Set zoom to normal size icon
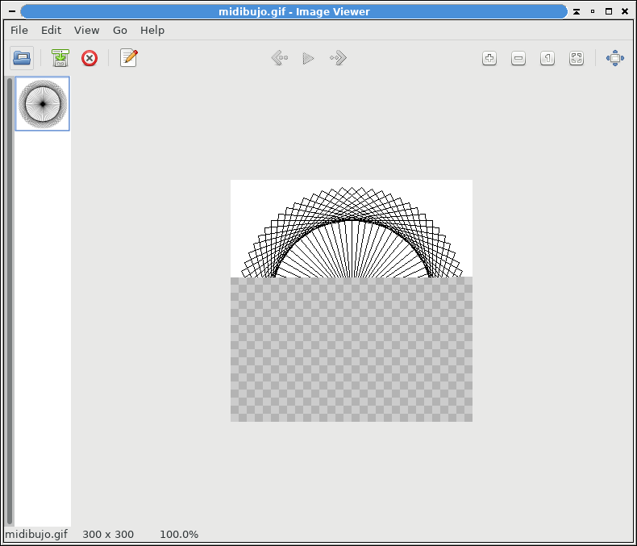This screenshot has height=546, width=637. [547, 58]
